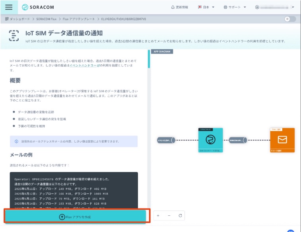Click the IoT SIM データ通信量の通知 title
This screenshot has height=232, width=301.
(x=64, y=33)
